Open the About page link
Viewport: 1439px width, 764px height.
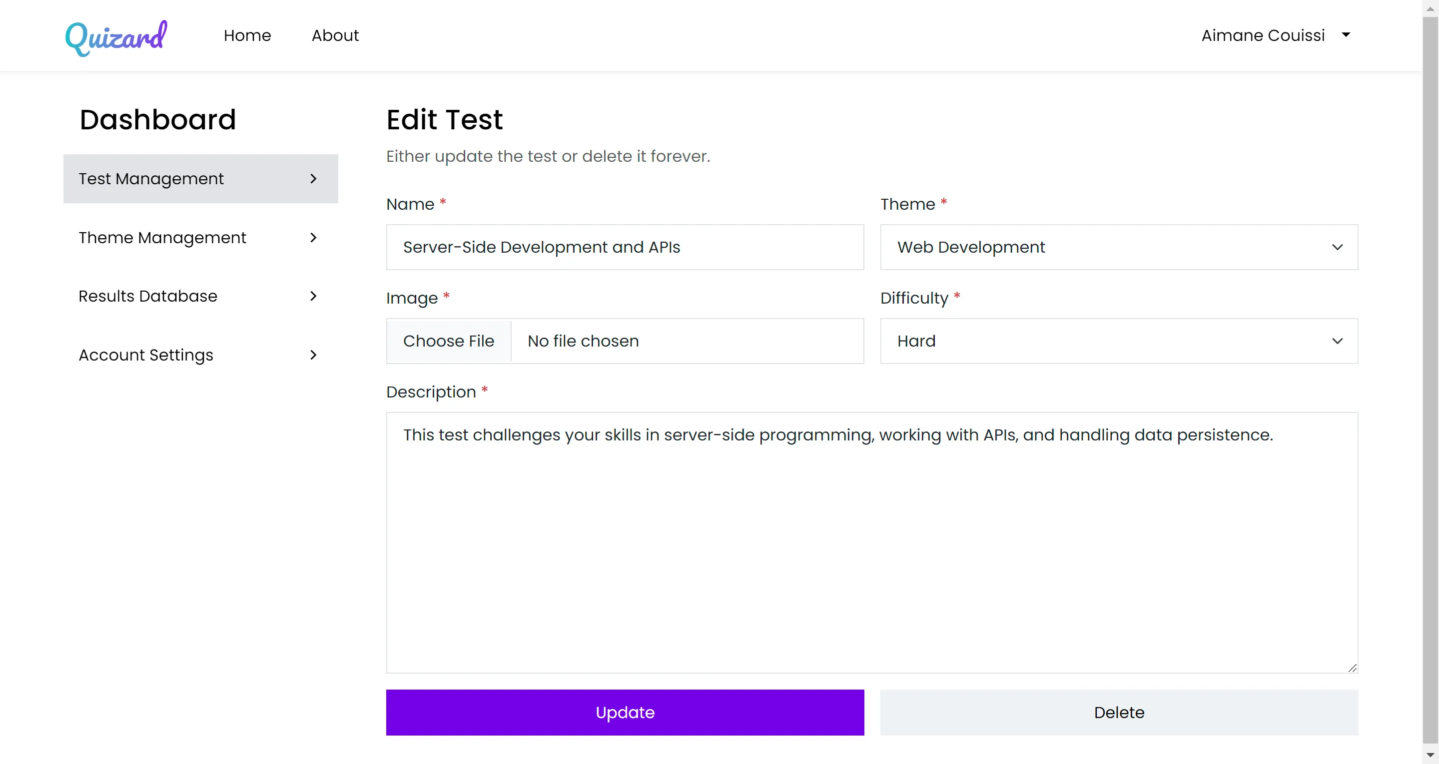tap(335, 35)
